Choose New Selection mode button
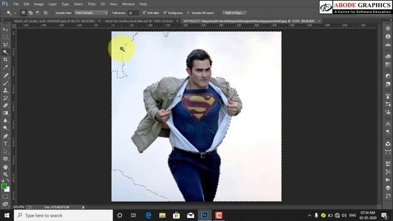Image resolution: width=393 pixels, height=221 pixels. (x=23, y=12)
